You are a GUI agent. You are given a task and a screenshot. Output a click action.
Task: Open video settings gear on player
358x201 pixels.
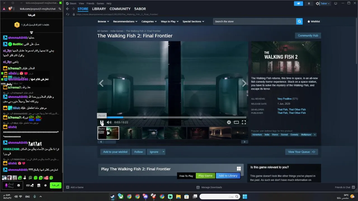click(x=229, y=122)
